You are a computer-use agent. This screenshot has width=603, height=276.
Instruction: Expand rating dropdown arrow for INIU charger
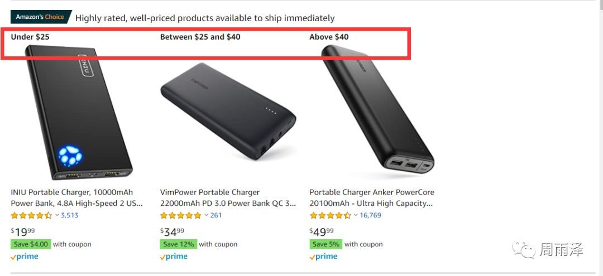[57, 216]
